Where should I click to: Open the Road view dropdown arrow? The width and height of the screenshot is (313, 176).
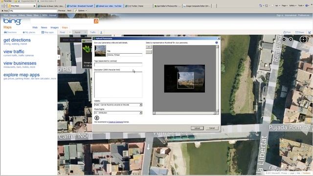tap(70, 32)
